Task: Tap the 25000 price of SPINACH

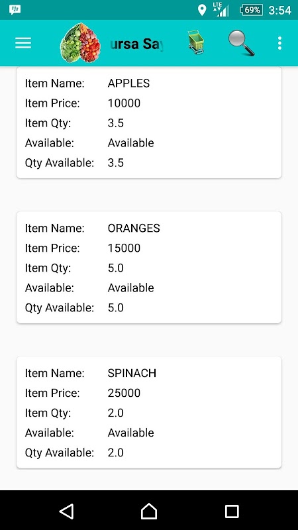Action: [124, 393]
